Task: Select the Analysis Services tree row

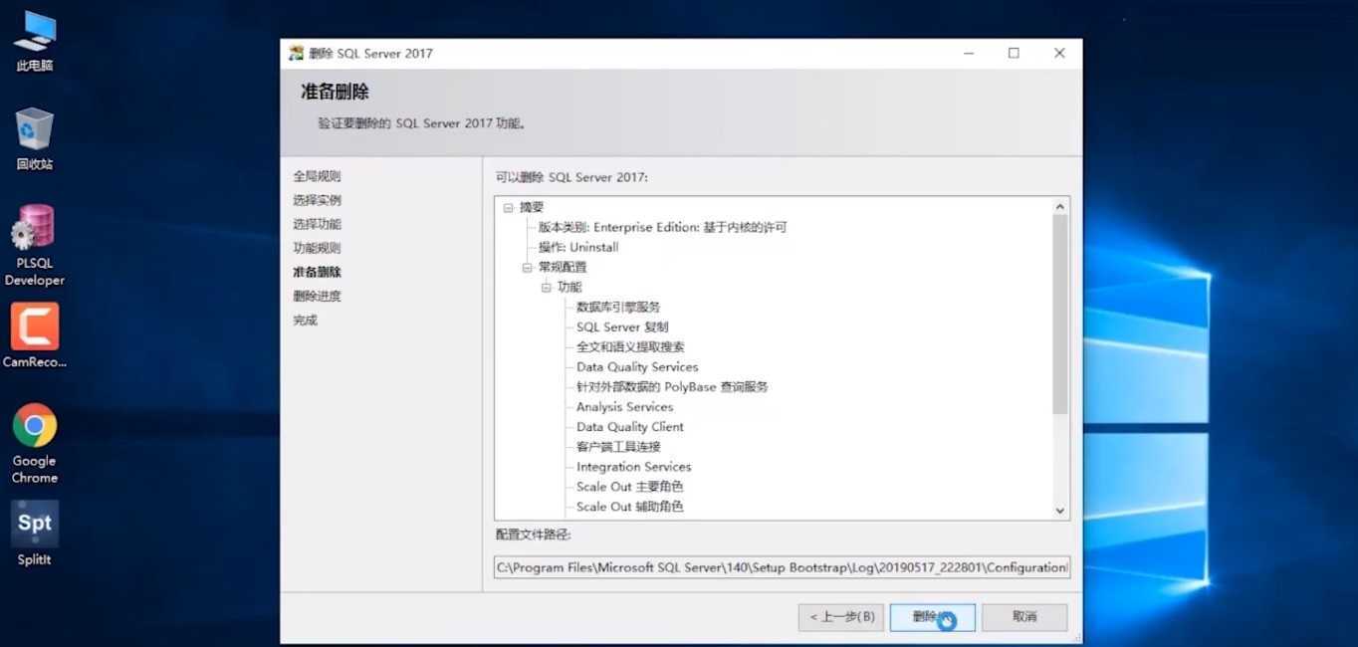Action: [624, 406]
